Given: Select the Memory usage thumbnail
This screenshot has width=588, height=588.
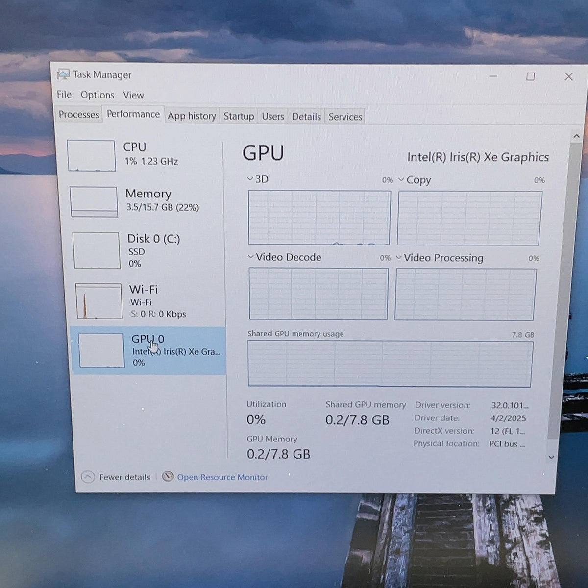Looking at the screenshot, I should (x=94, y=201).
